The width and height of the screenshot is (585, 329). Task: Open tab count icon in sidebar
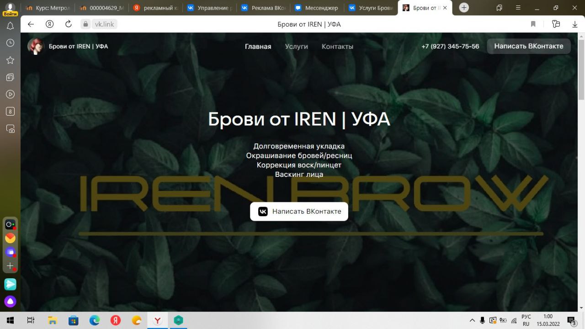(10, 111)
